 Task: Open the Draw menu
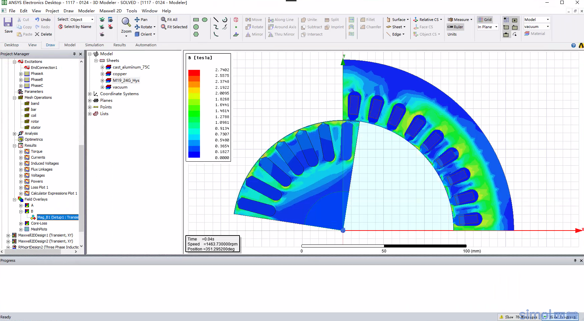69,11
